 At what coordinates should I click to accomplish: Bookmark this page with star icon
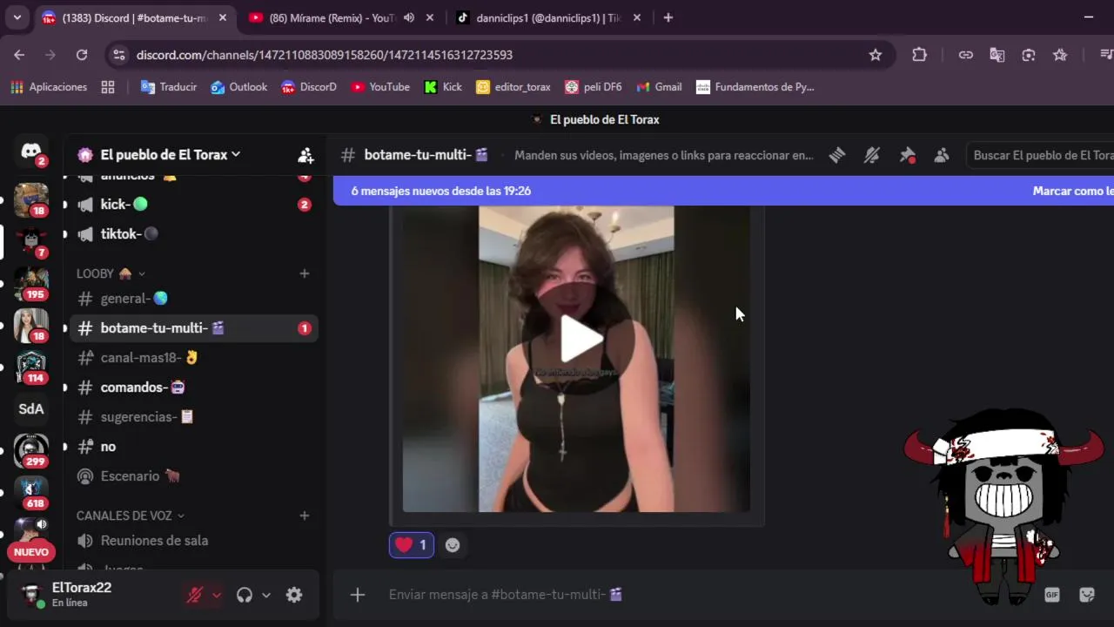[876, 55]
